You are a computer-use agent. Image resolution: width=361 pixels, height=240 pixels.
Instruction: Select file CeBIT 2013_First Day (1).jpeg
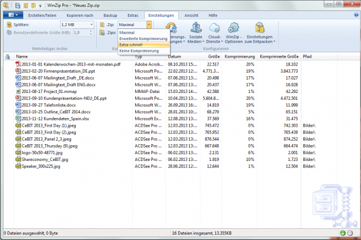pos(49,126)
